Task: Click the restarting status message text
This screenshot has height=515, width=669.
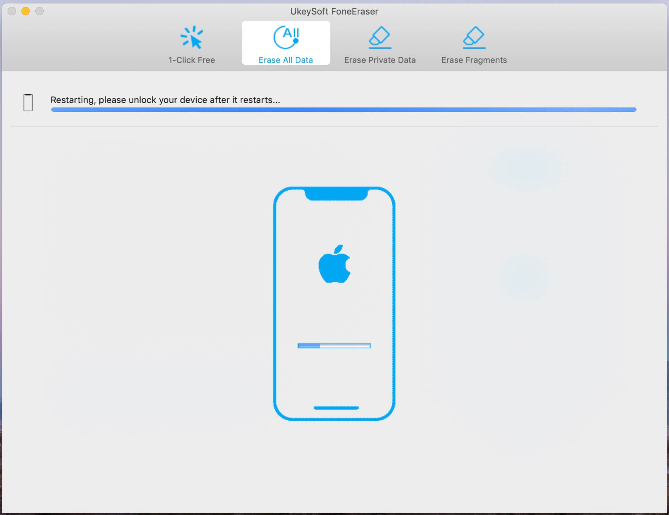Action: tap(165, 100)
